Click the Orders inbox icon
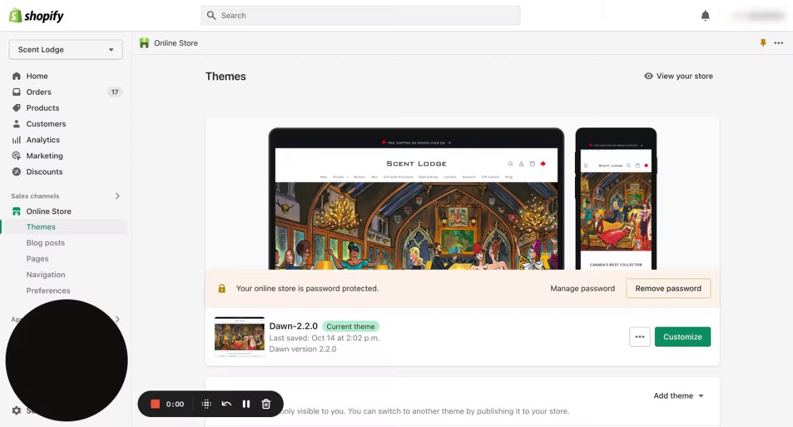This screenshot has width=793, height=427. 16,92
